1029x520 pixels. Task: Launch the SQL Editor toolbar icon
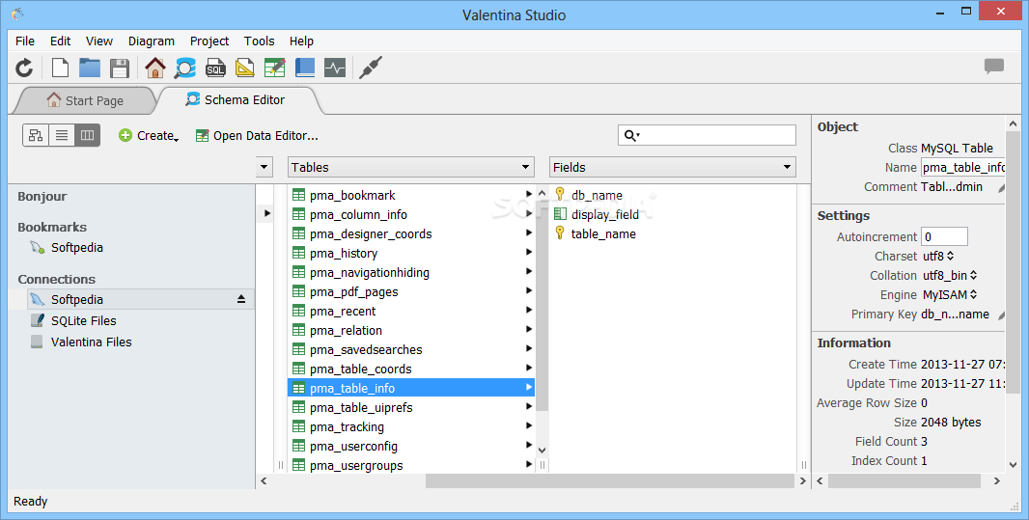[215, 68]
